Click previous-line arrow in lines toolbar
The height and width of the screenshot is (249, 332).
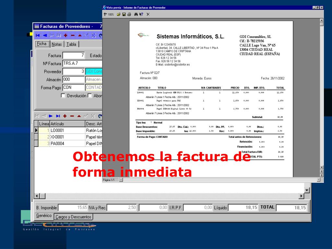tap(44, 116)
